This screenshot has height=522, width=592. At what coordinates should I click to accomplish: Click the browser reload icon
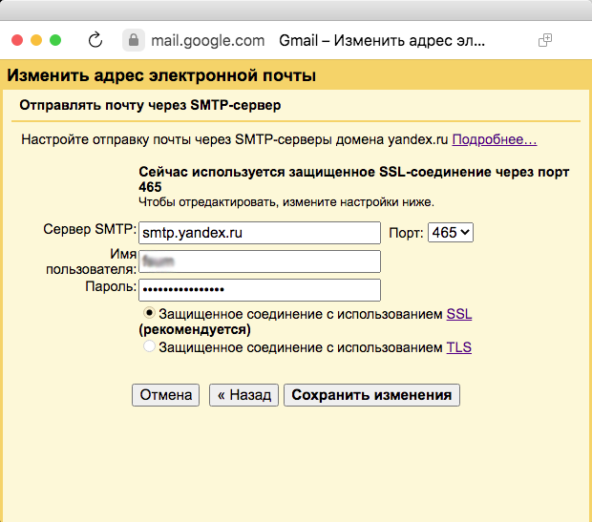tap(95, 41)
